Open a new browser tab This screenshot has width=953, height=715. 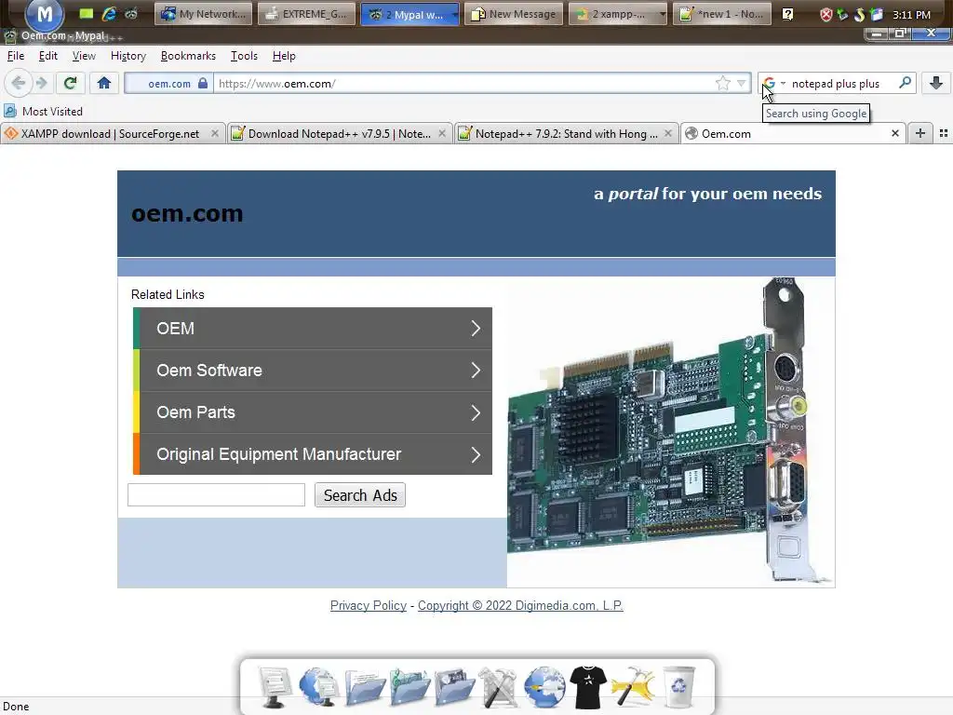(920, 133)
